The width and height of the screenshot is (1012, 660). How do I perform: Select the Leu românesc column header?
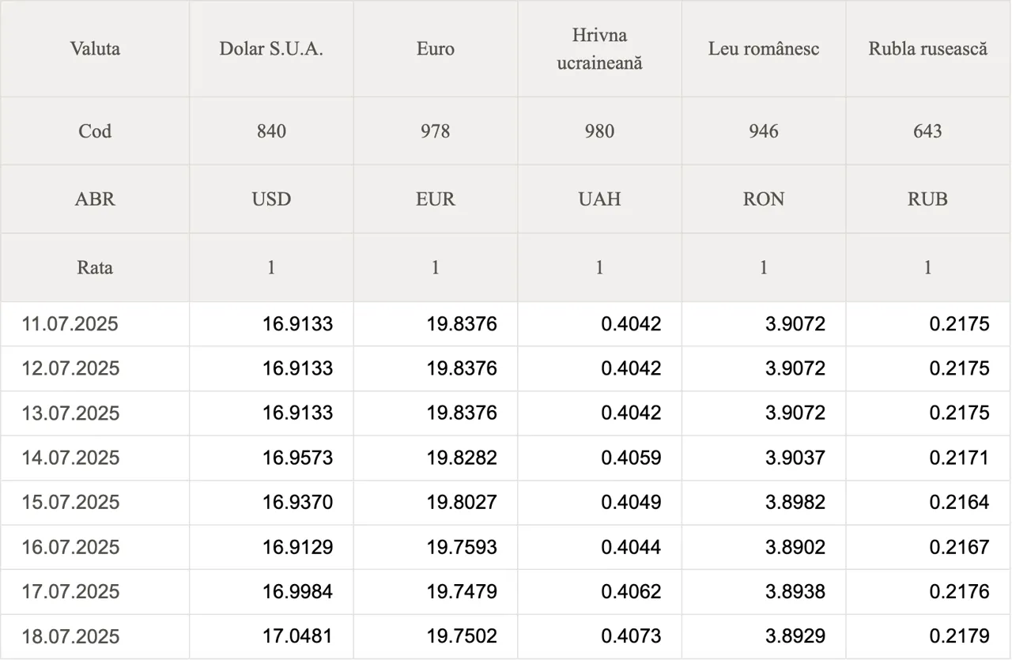click(764, 49)
